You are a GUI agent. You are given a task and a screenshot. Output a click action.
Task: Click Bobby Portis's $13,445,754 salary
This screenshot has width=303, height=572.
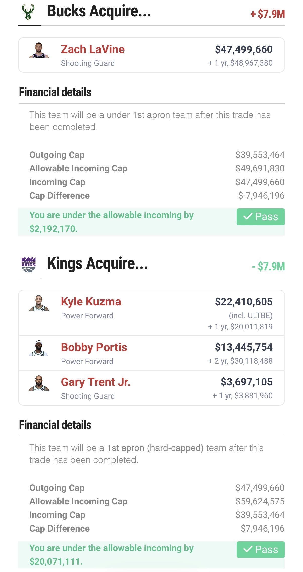click(x=243, y=347)
